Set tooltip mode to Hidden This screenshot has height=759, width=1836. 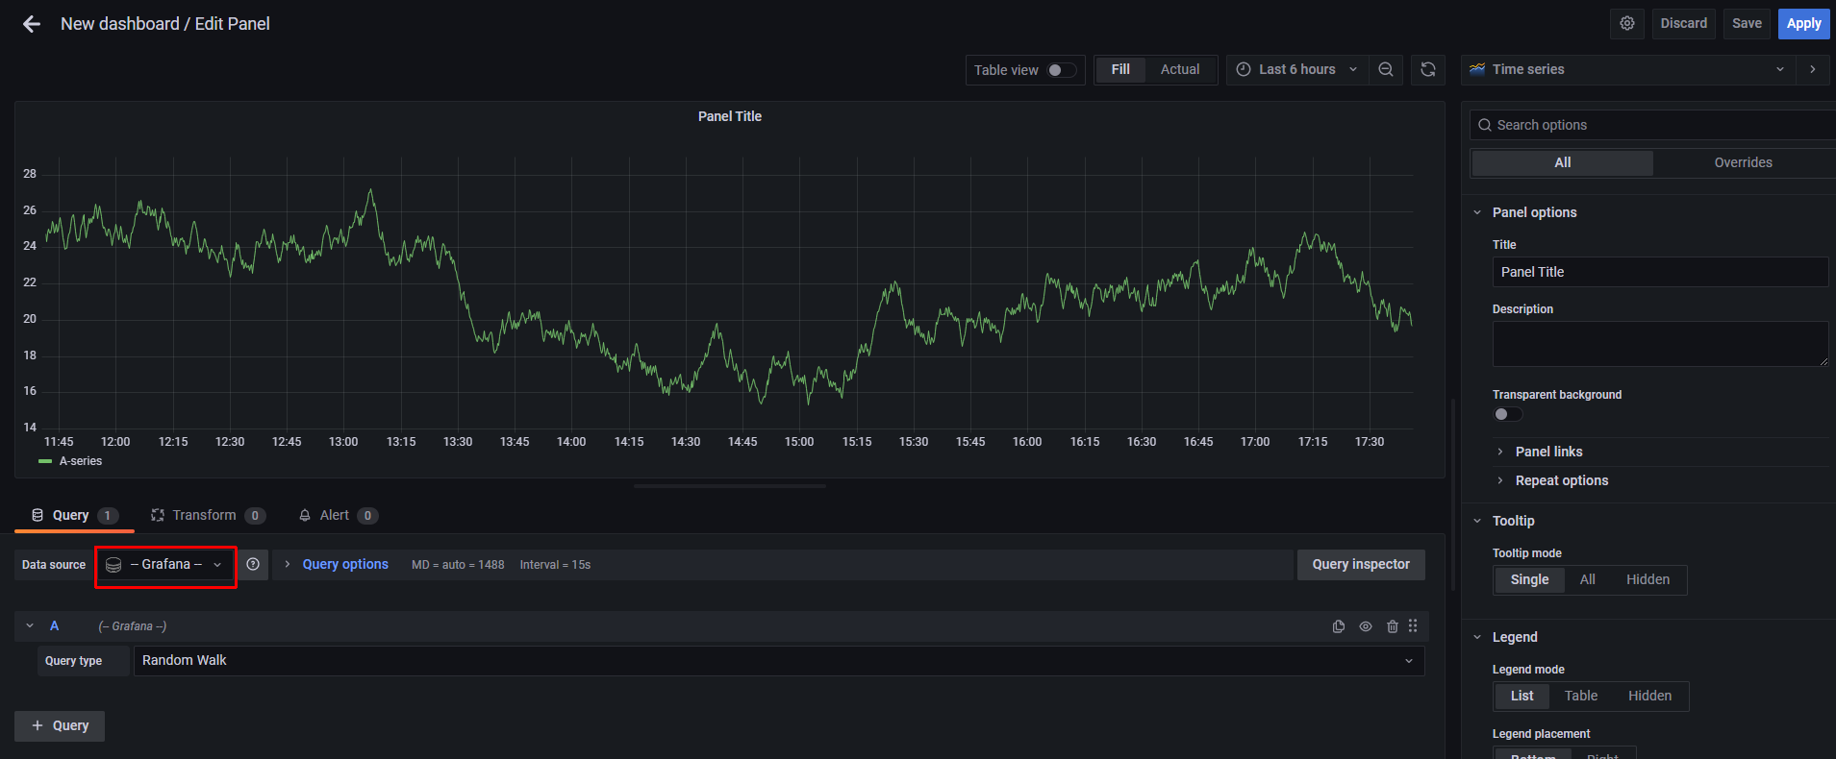tap(1648, 580)
